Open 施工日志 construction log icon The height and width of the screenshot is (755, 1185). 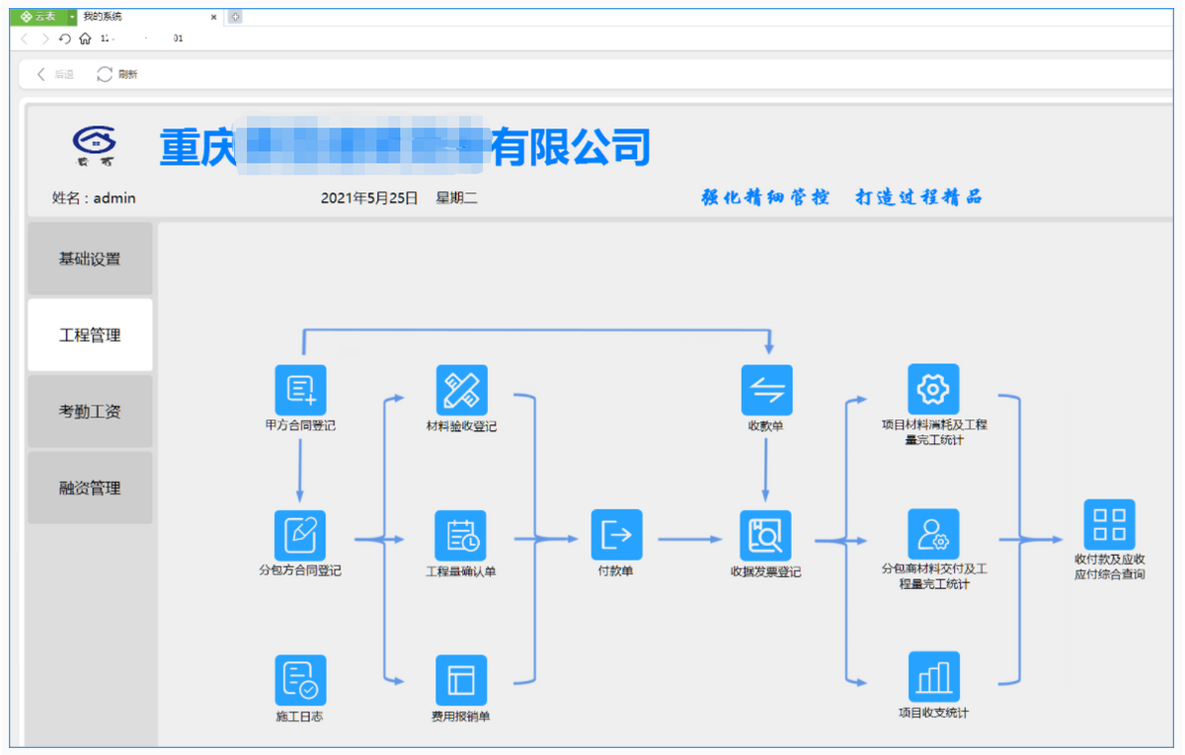point(300,677)
